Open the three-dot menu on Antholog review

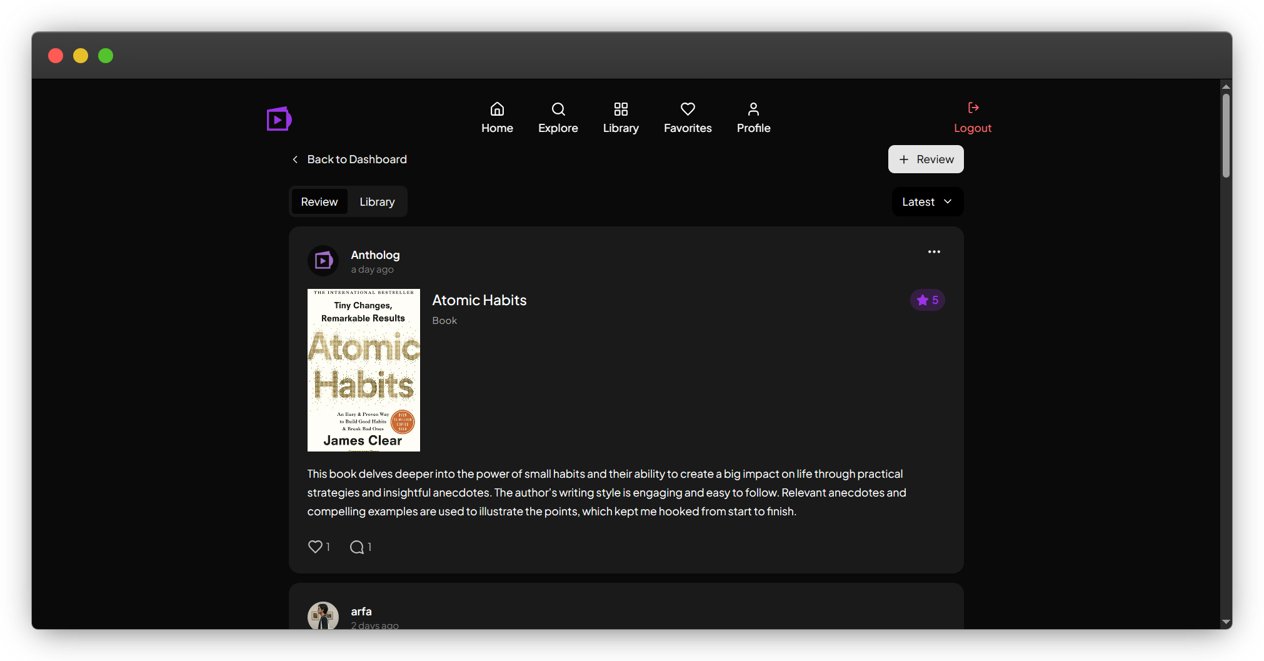(934, 252)
